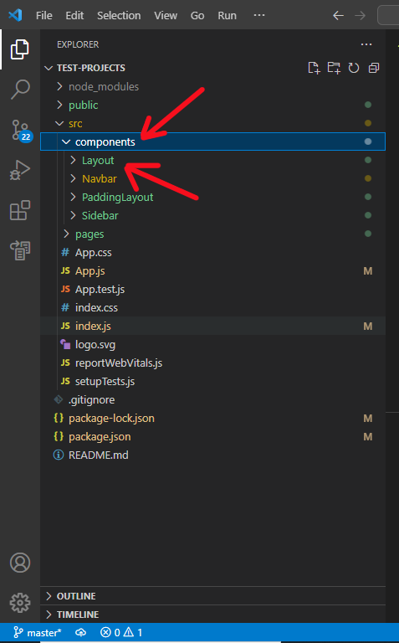Open the Run menu
This screenshot has height=643, width=399.
point(227,16)
